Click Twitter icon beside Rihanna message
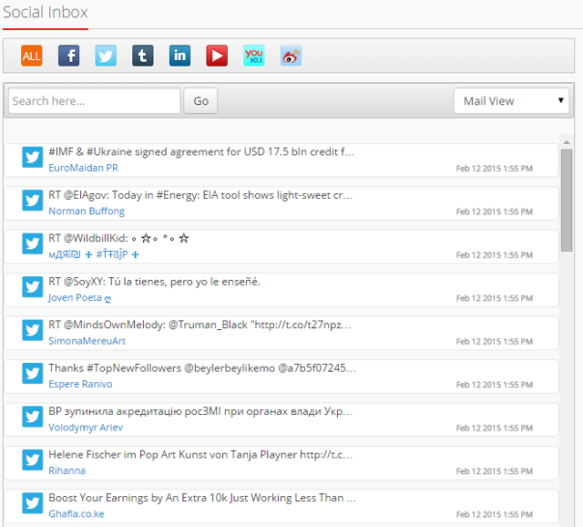The image size is (583, 527). tap(33, 460)
